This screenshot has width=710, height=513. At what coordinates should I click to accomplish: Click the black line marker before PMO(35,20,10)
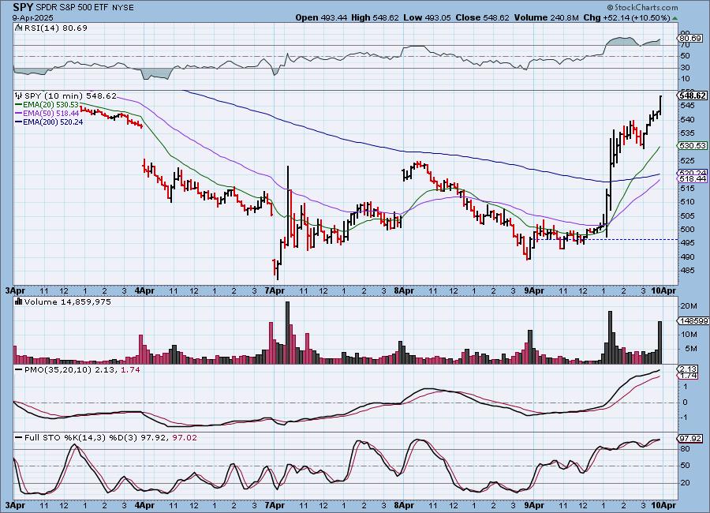click(x=19, y=370)
